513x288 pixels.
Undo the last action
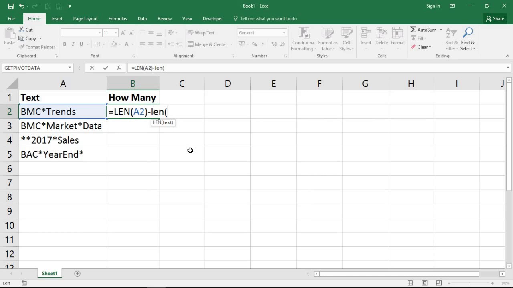click(22, 6)
